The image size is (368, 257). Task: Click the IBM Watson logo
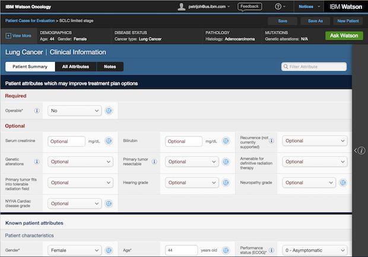(x=345, y=7)
